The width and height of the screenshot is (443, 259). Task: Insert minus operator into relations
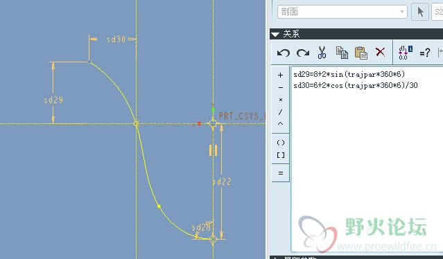(280, 87)
